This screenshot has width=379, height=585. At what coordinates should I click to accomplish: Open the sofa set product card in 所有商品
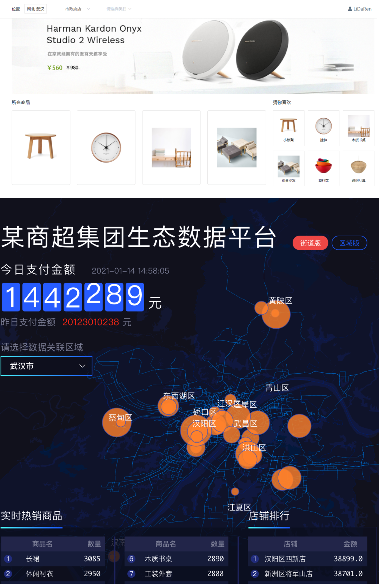pyautogui.click(x=237, y=147)
